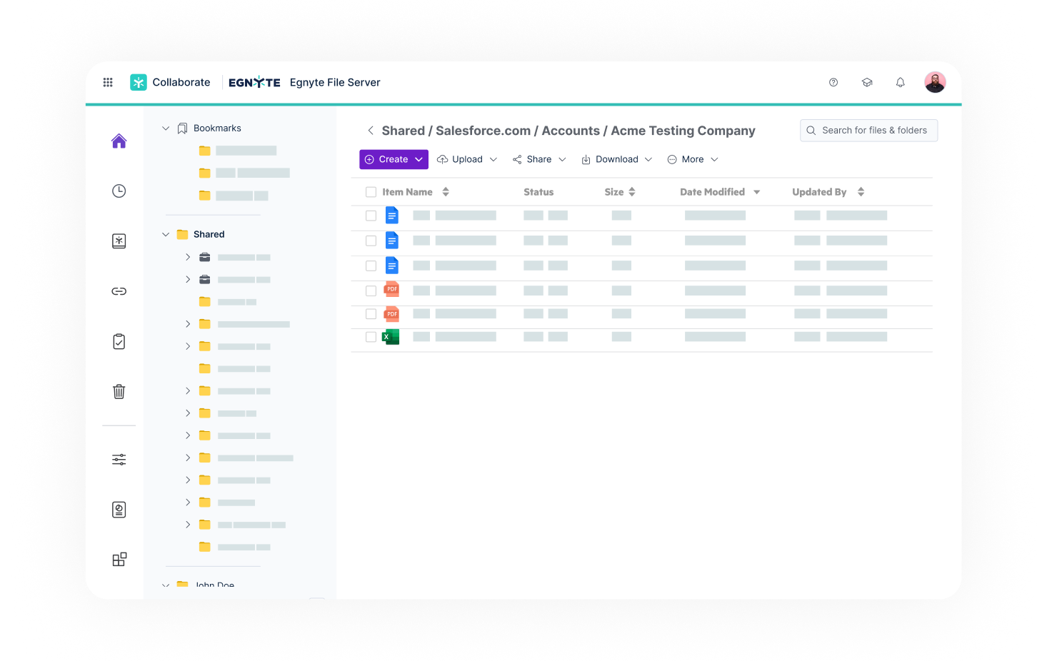The image size is (1047, 661).
Task: Open the Trash in the sidebar
Action: point(119,391)
